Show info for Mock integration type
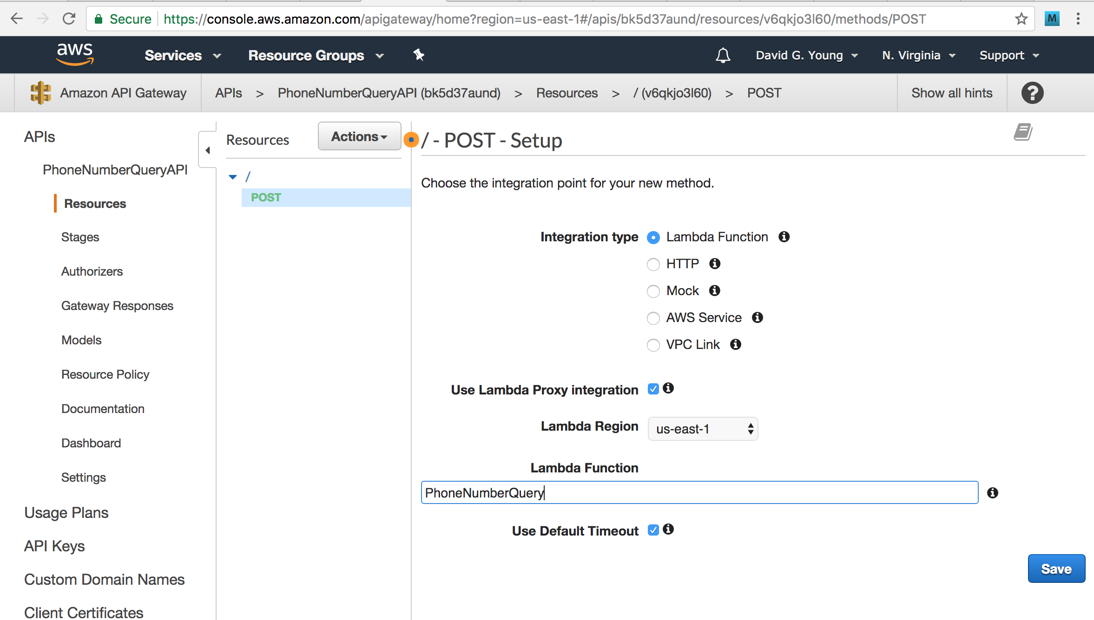Image resolution: width=1094 pixels, height=620 pixels. 714,291
